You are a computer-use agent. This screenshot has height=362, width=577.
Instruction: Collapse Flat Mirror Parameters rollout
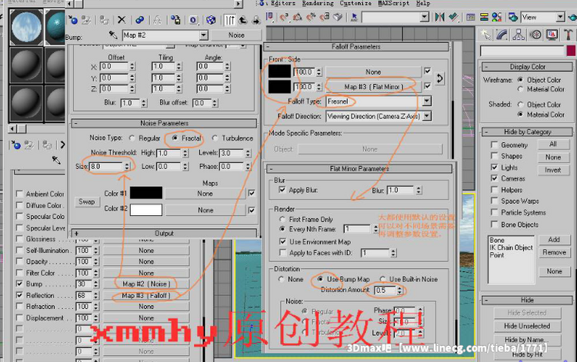(359, 168)
